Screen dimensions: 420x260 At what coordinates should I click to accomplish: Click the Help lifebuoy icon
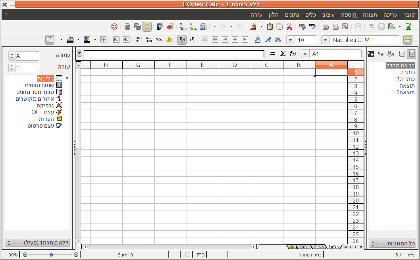coord(114,27)
